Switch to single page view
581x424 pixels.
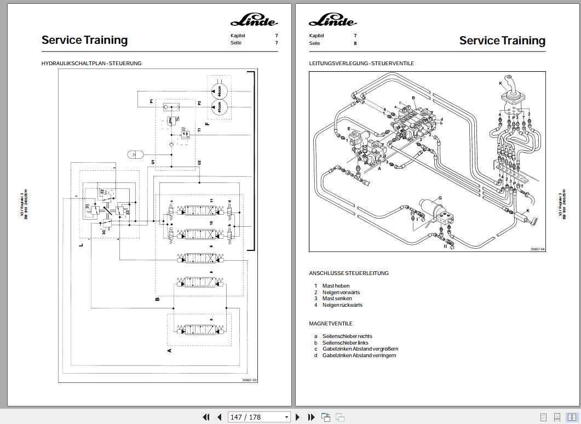tap(544, 417)
